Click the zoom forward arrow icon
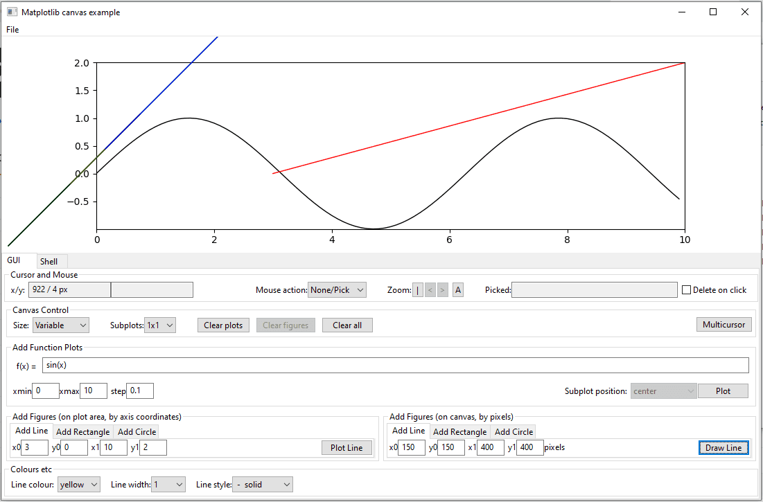763x502 pixels. coord(443,289)
